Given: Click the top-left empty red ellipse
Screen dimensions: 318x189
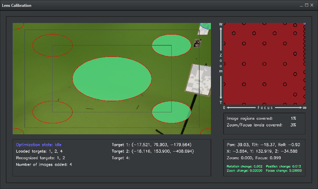Looking at the screenshot, I should 52,45.
